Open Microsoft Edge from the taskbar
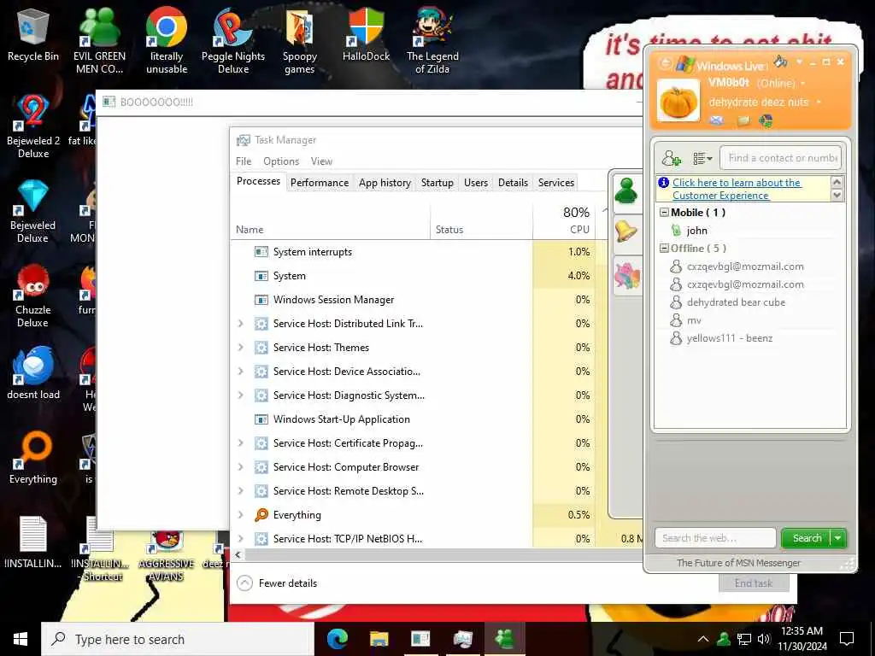This screenshot has height=656, width=875. [337, 638]
